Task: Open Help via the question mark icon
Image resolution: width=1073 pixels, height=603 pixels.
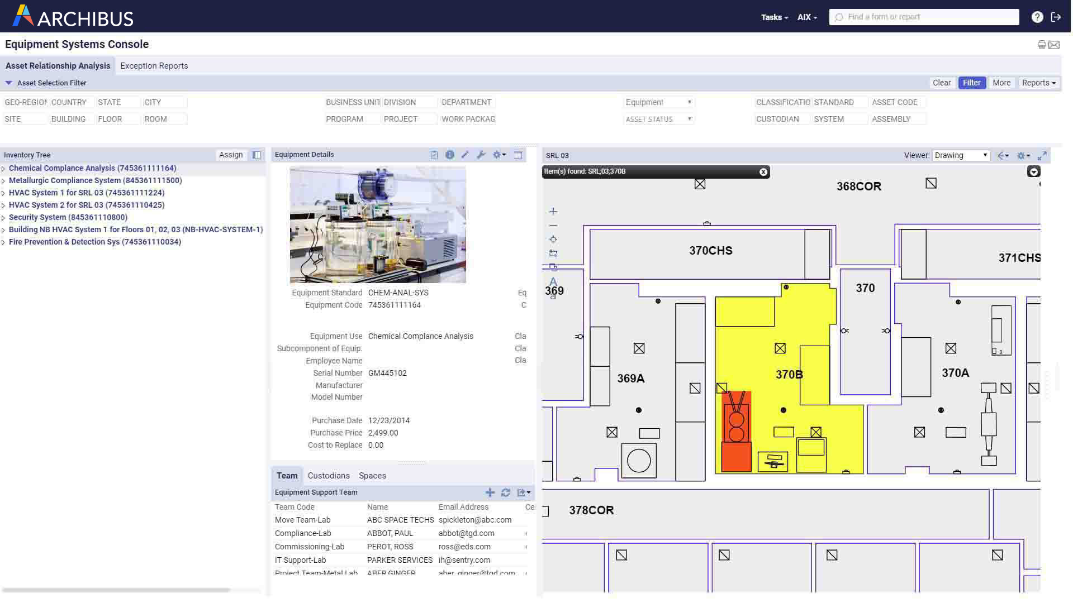Action: (1037, 17)
